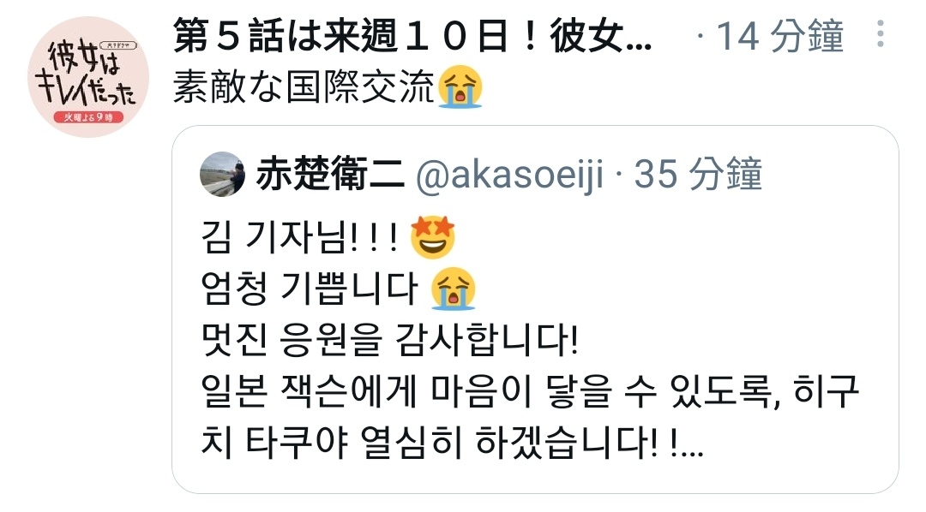Open the quoted tweet card by 赤楚衛二
This screenshot has height=512, width=926.
(x=535, y=309)
